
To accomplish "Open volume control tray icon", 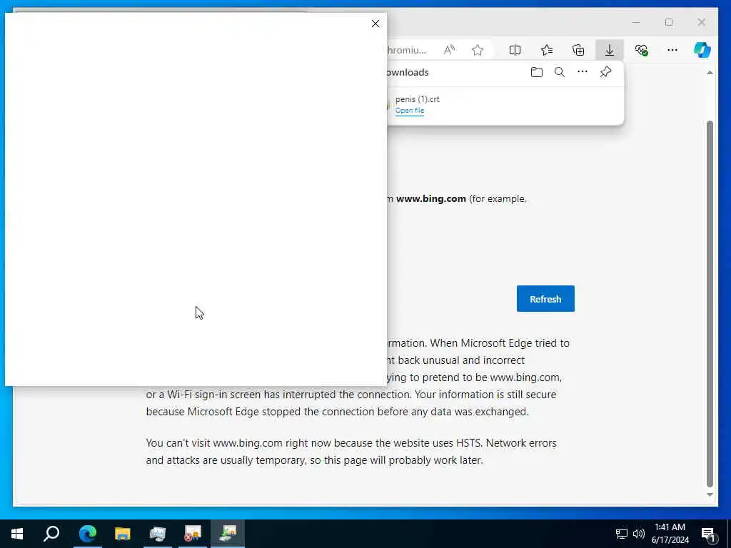I will 639,534.
